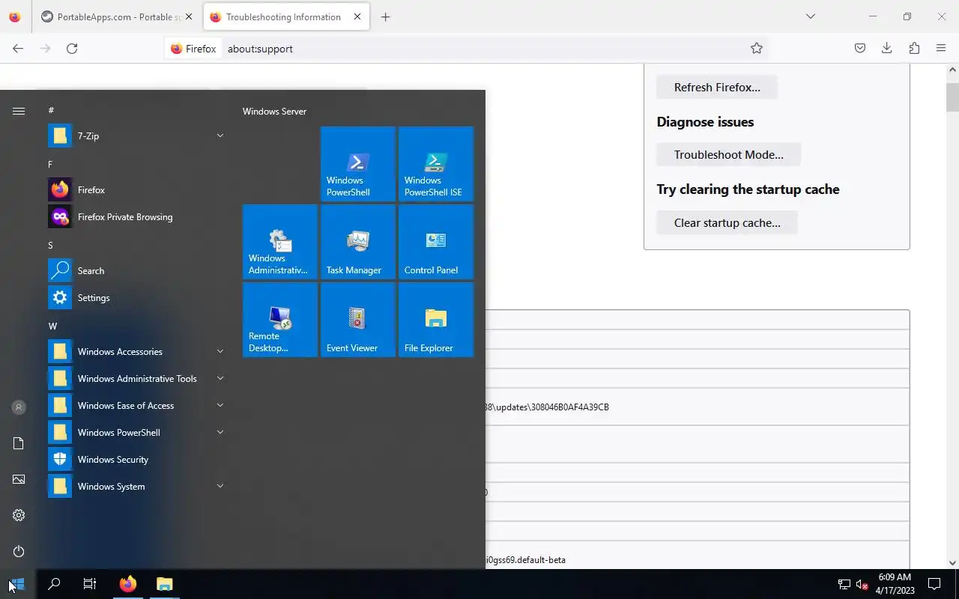The image size is (959, 599).
Task: Click scrollbar down arrow
Action: (952, 563)
